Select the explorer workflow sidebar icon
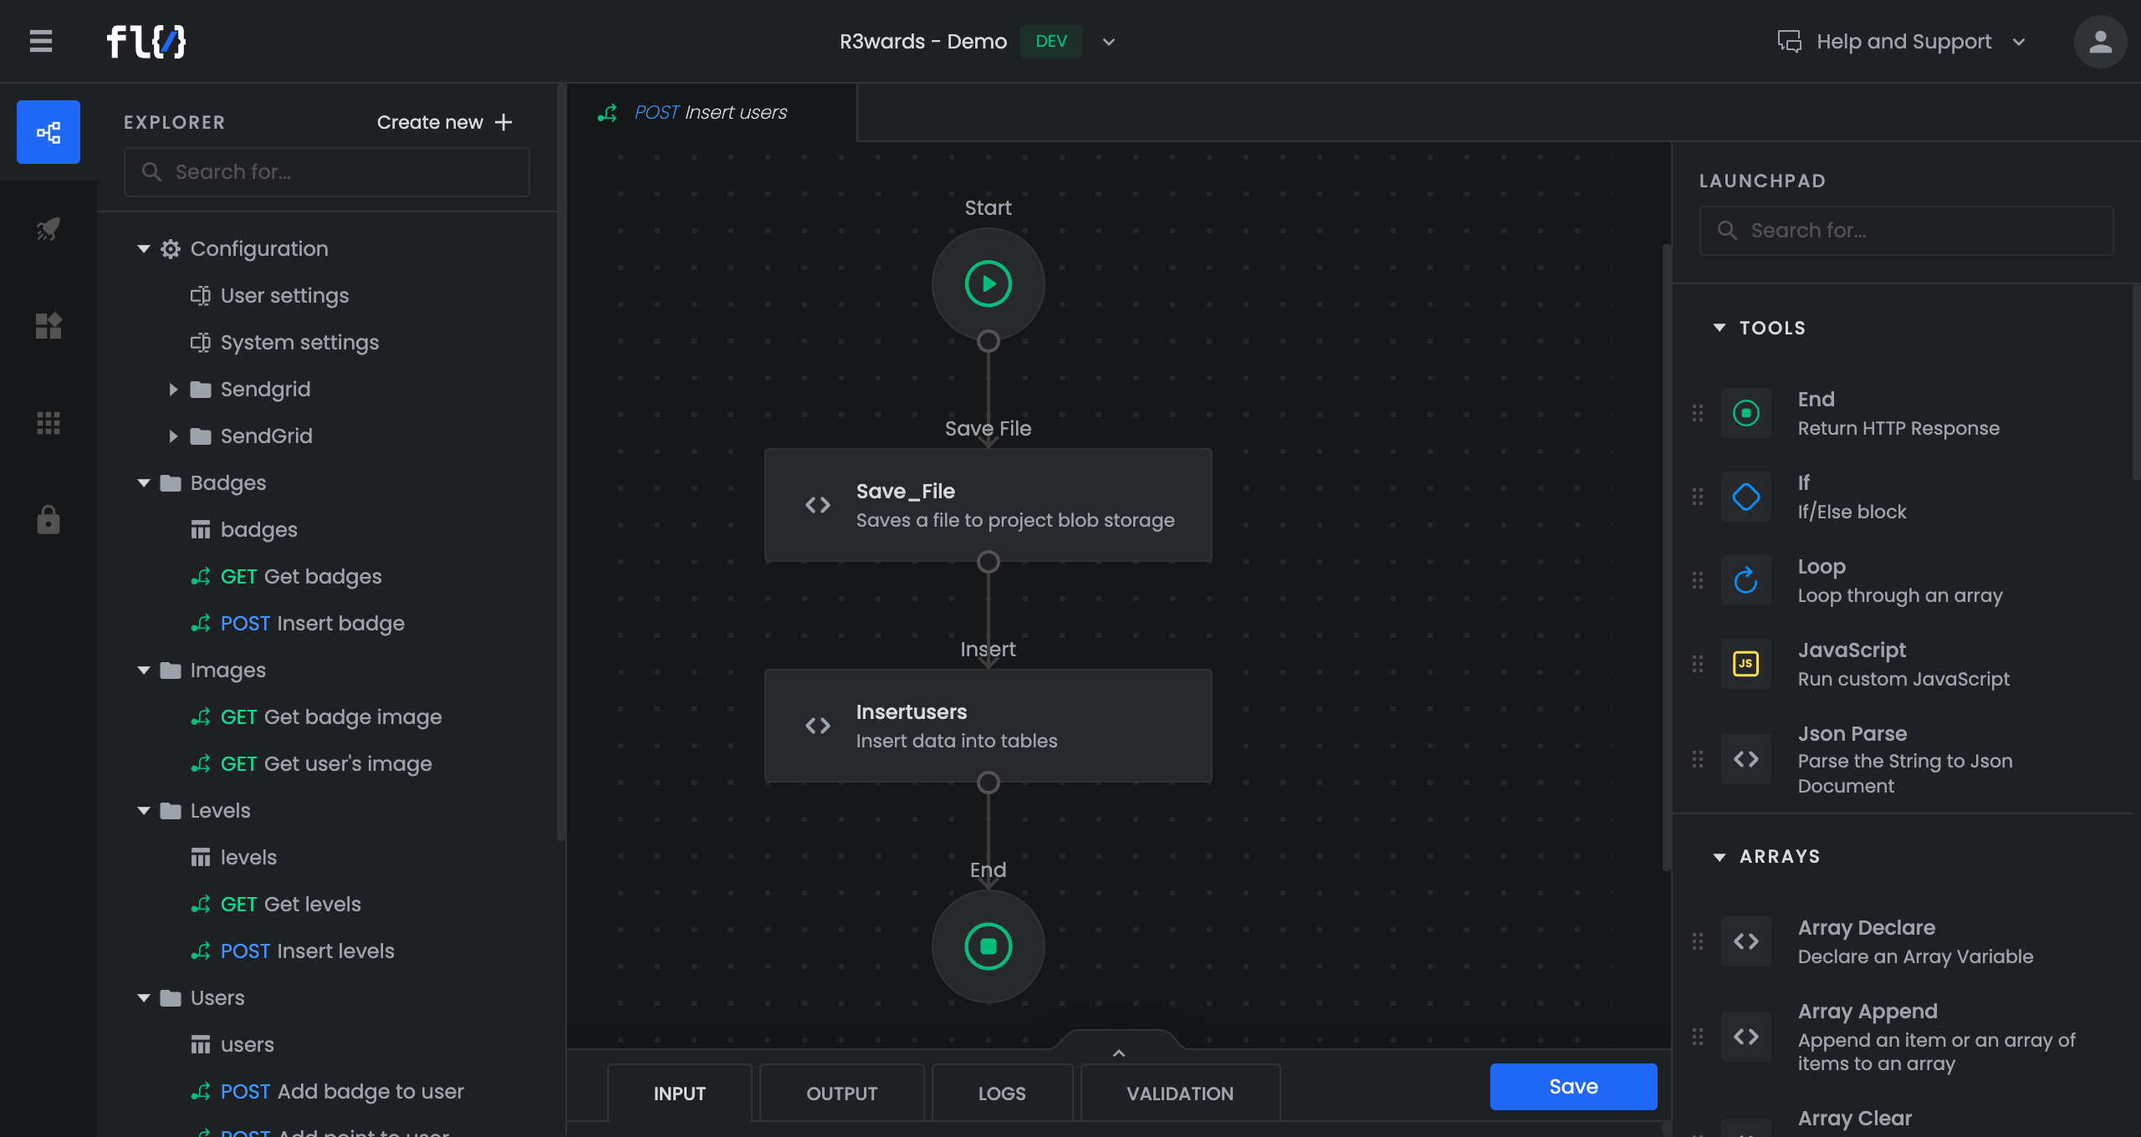The image size is (2141, 1137). point(49,132)
